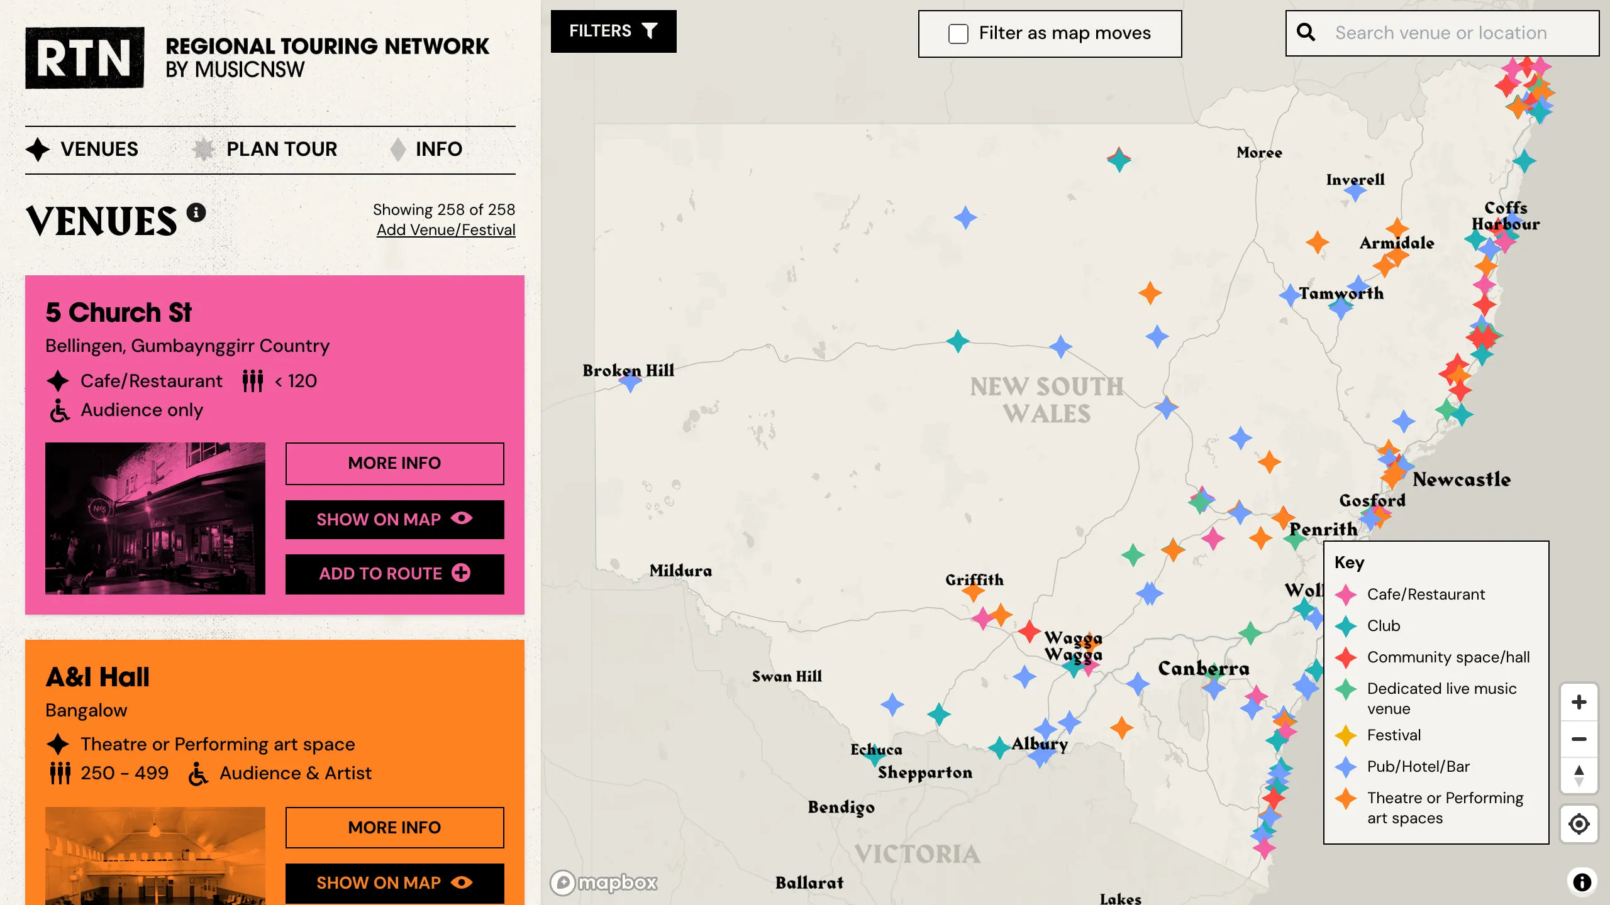The width and height of the screenshot is (1610, 905).
Task: Click the 'Audience & Artist' accessibility text
Action: click(x=296, y=773)
